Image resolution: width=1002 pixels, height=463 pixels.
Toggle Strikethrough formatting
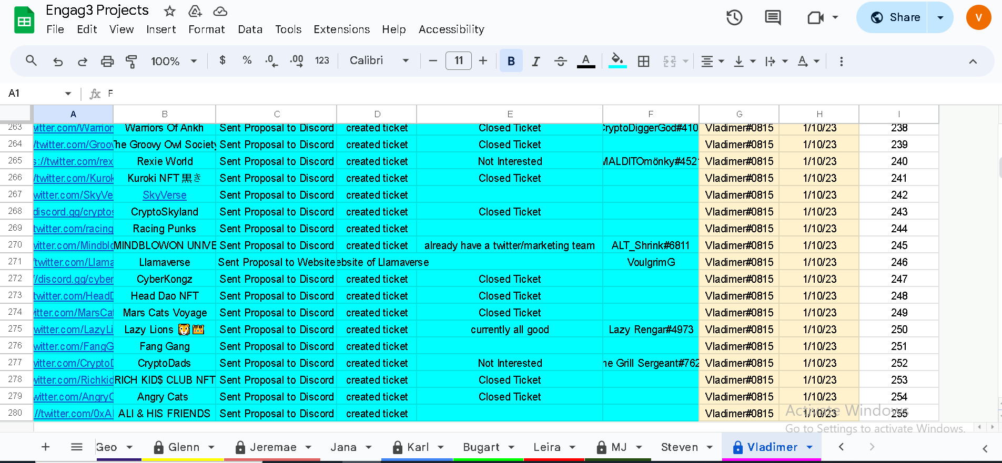[x=561, y=61]
